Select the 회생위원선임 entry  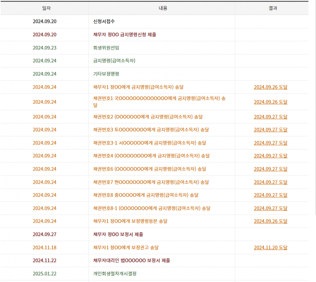[106, 48]
